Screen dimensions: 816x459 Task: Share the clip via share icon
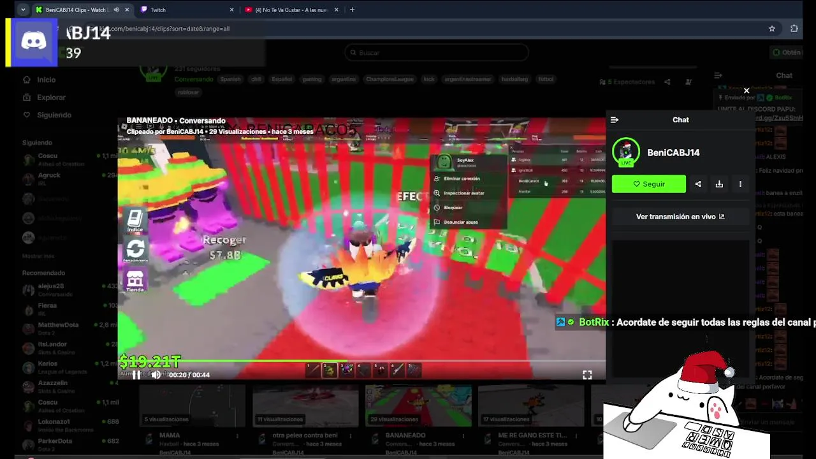698,184
